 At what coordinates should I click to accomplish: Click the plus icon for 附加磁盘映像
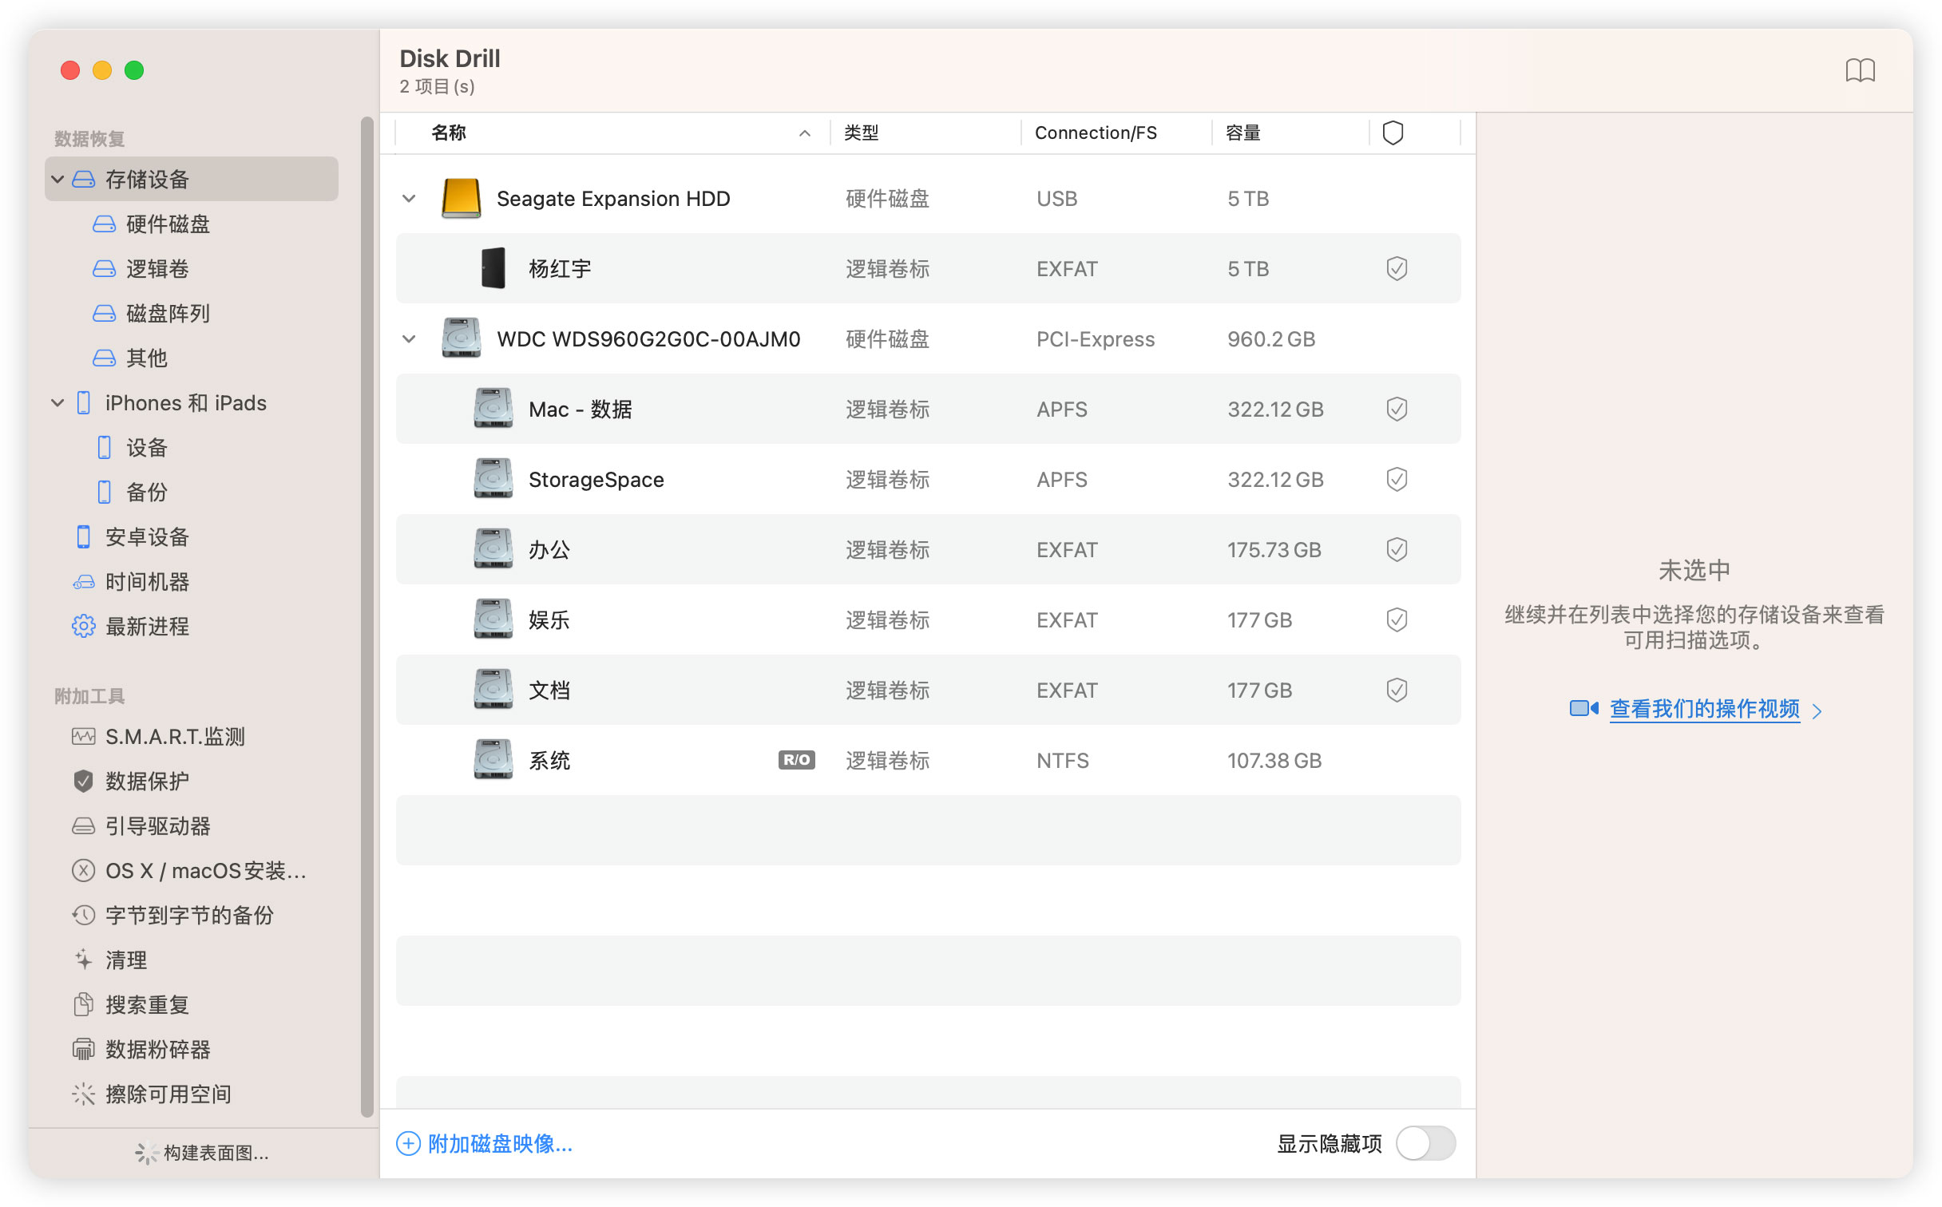[x=408, y=1144]
